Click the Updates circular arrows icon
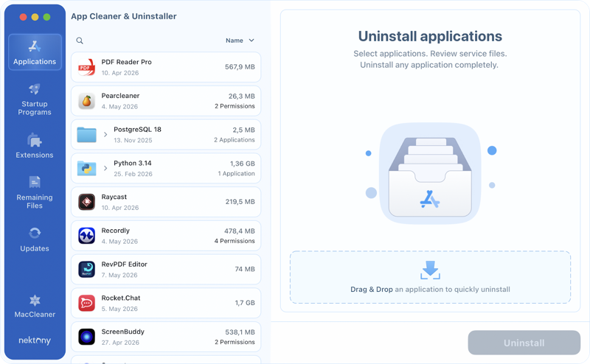Screen dimensions: 590x364 point(35,233)
